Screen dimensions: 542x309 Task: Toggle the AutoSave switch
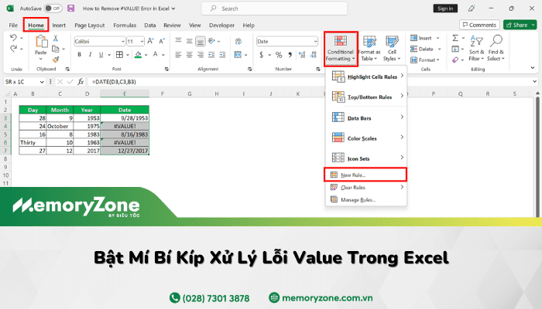point(53,8)
